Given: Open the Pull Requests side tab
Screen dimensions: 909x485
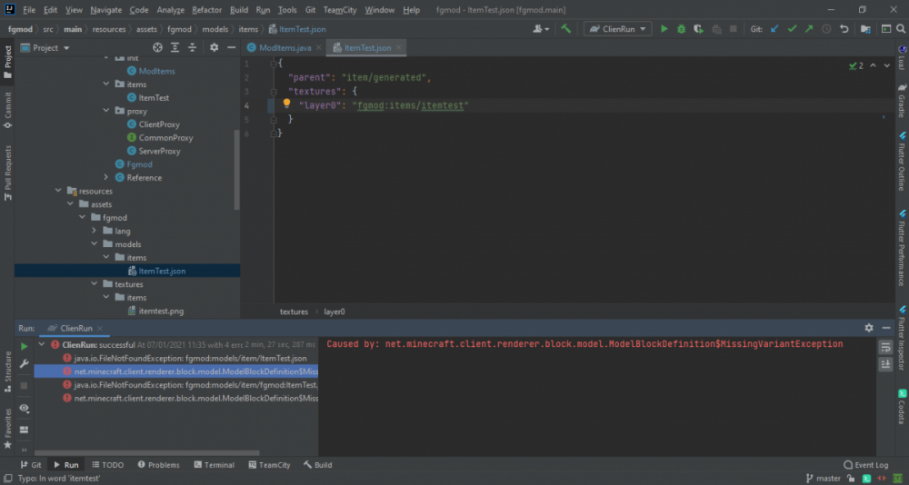Looking at the screenshot, I should [7, 173].
